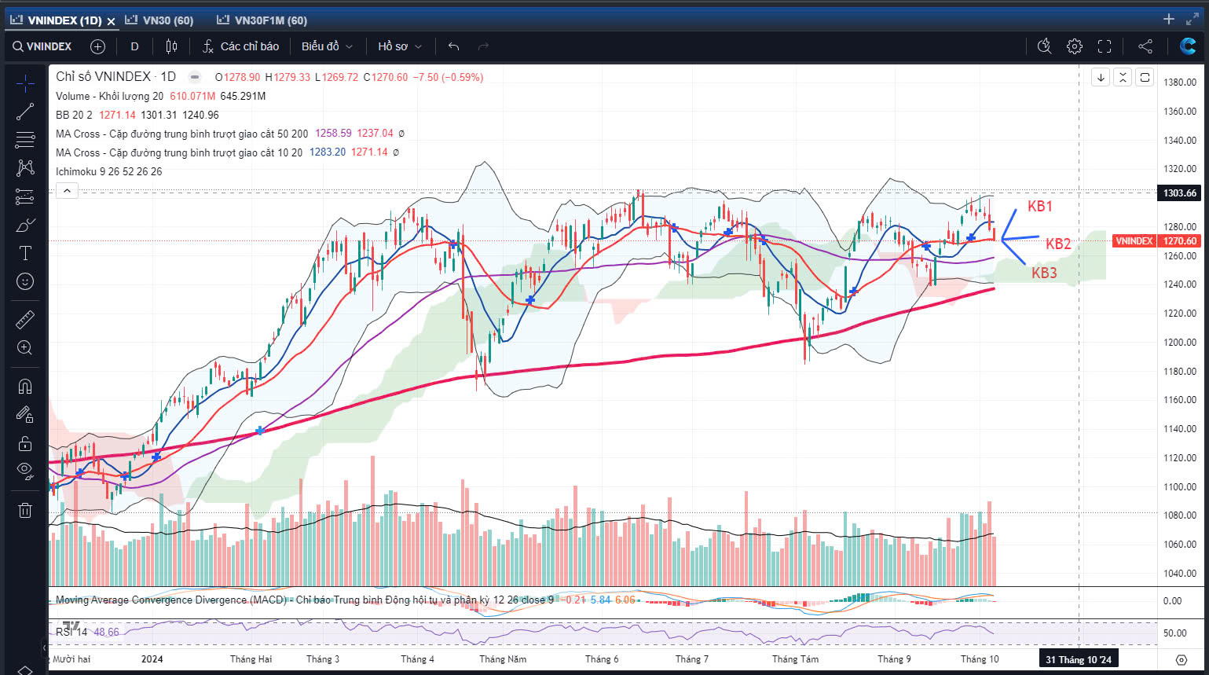Move the main pane down
Image resolution: width=1209 pixels, height=675 pixels.
pyautogui.click(x=1101, y=77)
